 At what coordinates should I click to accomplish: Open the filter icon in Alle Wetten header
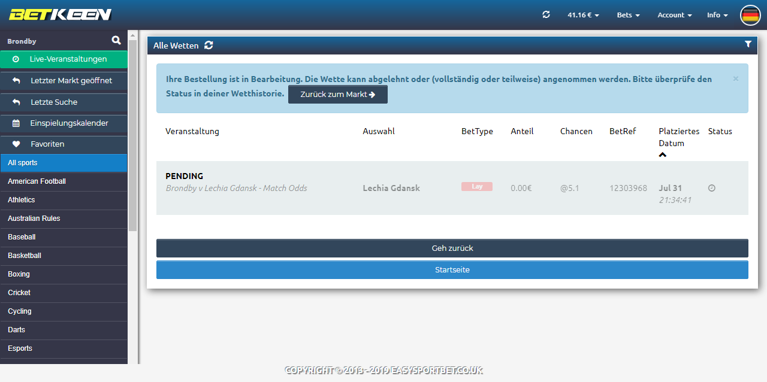[748, 44]
